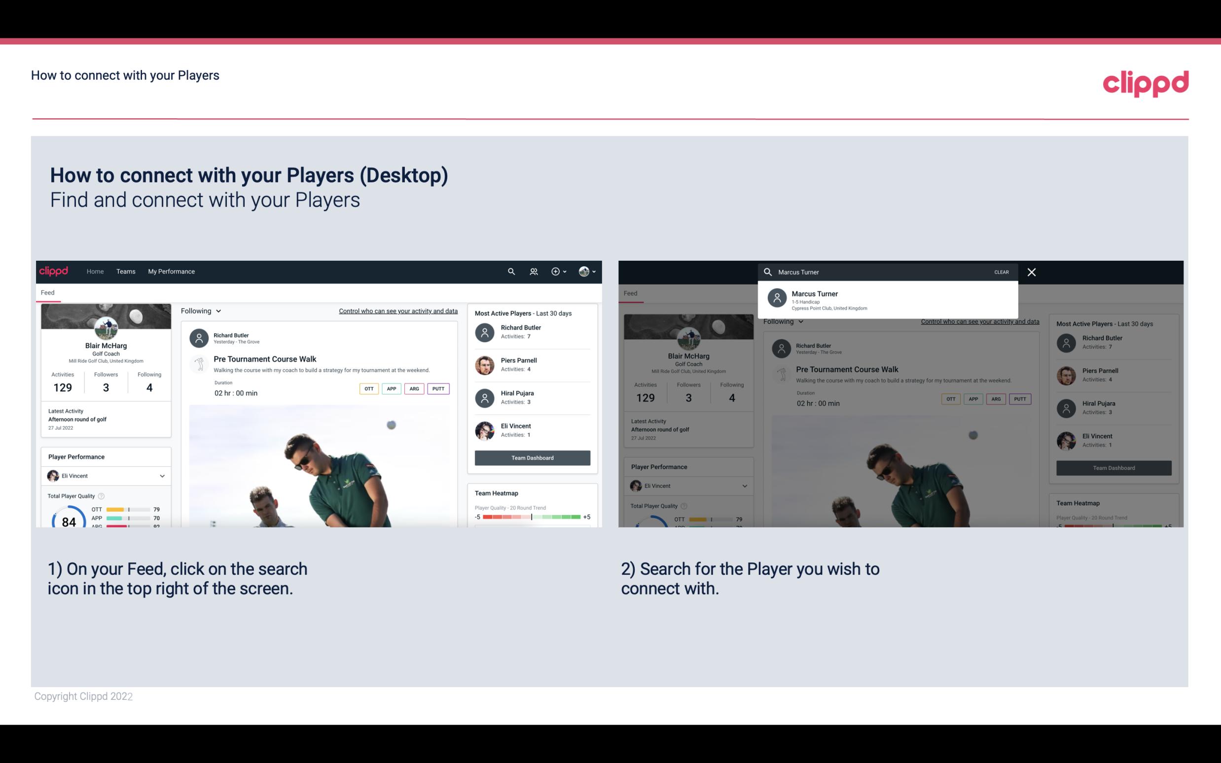Click the Clippd search icon top right
The height and width of the screenshot is (763, 1221).
[x=510, y=272]
